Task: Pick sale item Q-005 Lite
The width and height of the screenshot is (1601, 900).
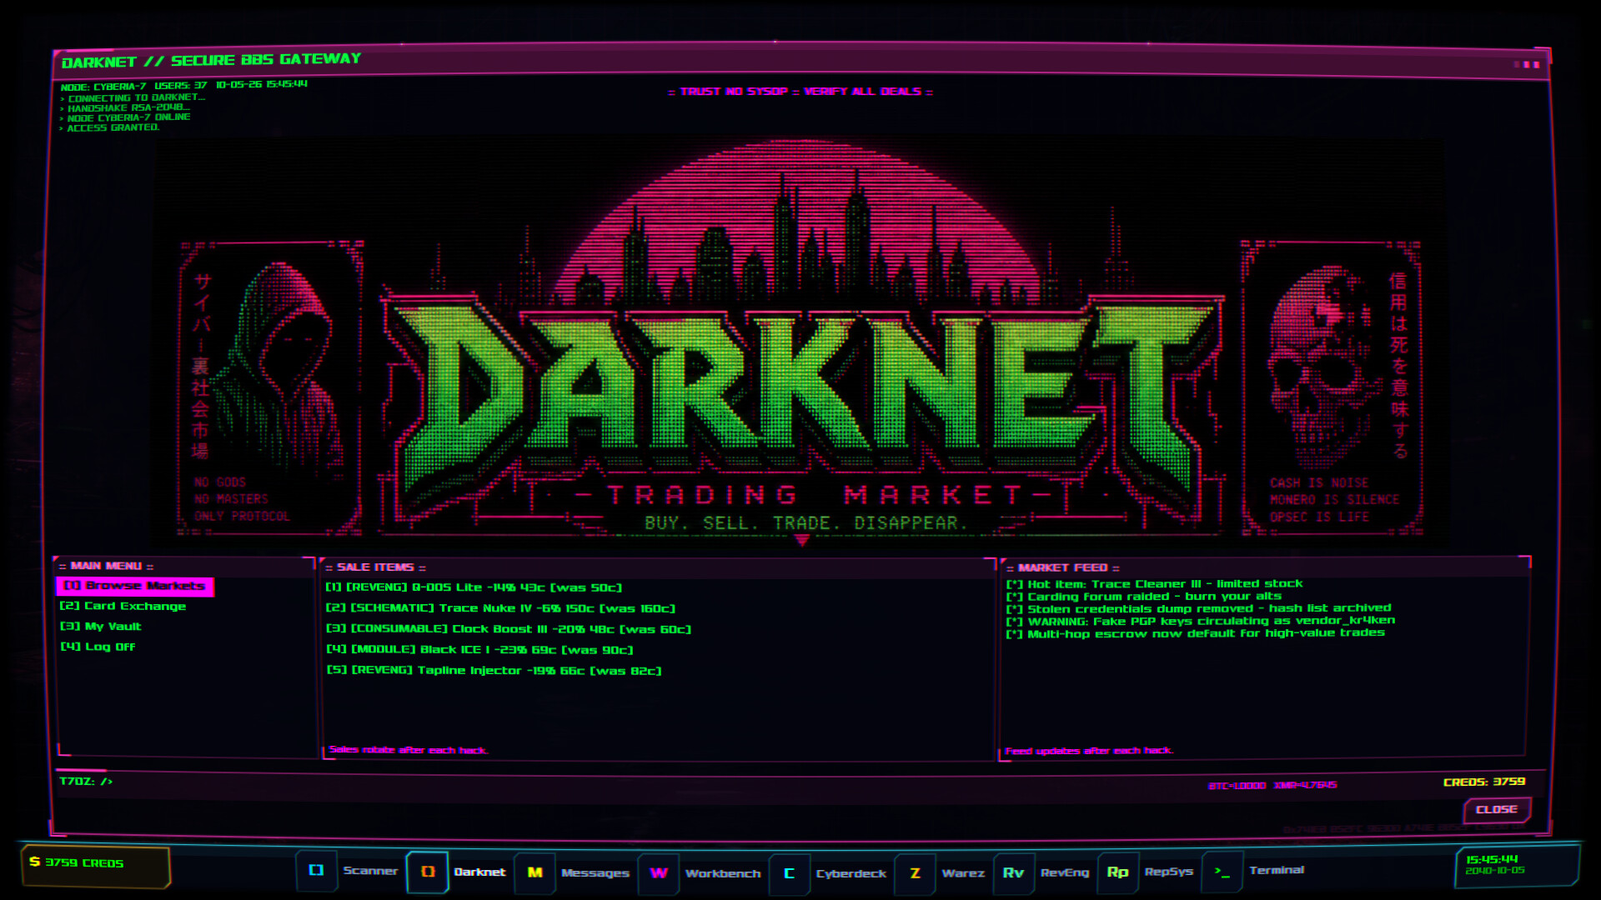Action: pyautogui.click(x=474, y=587)
